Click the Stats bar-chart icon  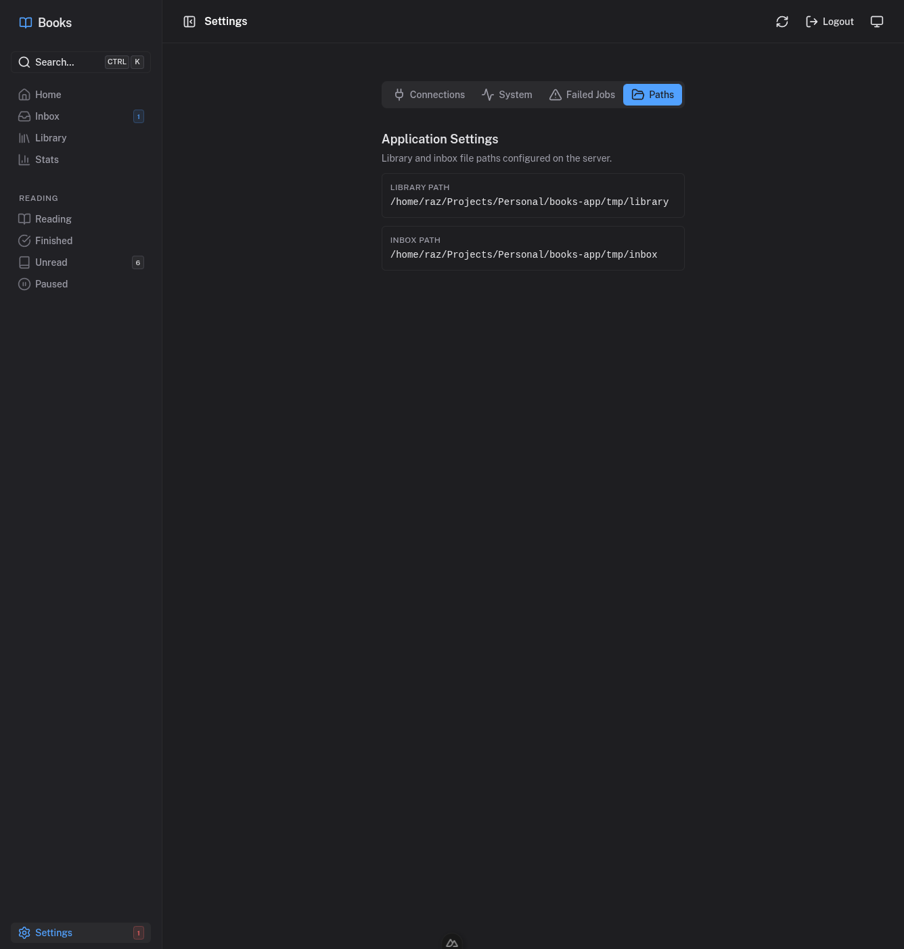[24, 160]
